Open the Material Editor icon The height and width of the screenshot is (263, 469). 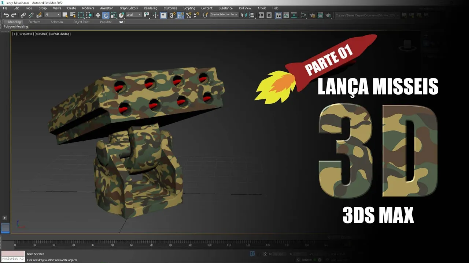click(x=303, y=15)
